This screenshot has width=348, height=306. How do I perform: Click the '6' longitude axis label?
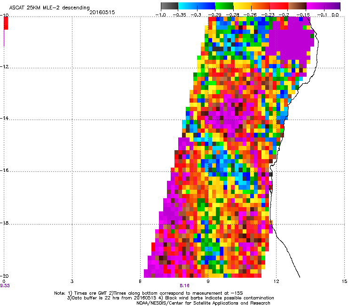point(140,282)
